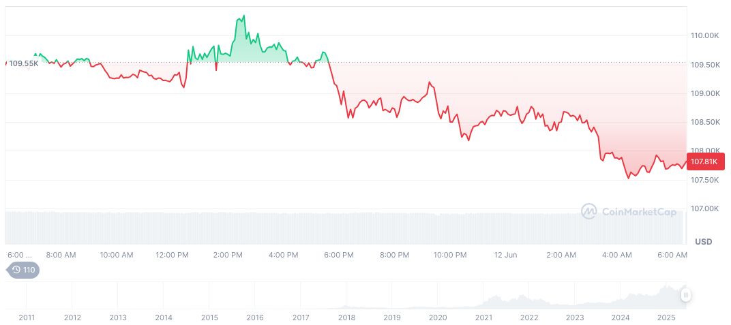Select 2011 on the year navigator
The height and width of the screenshot is (325, 731).
pos(27,318)
